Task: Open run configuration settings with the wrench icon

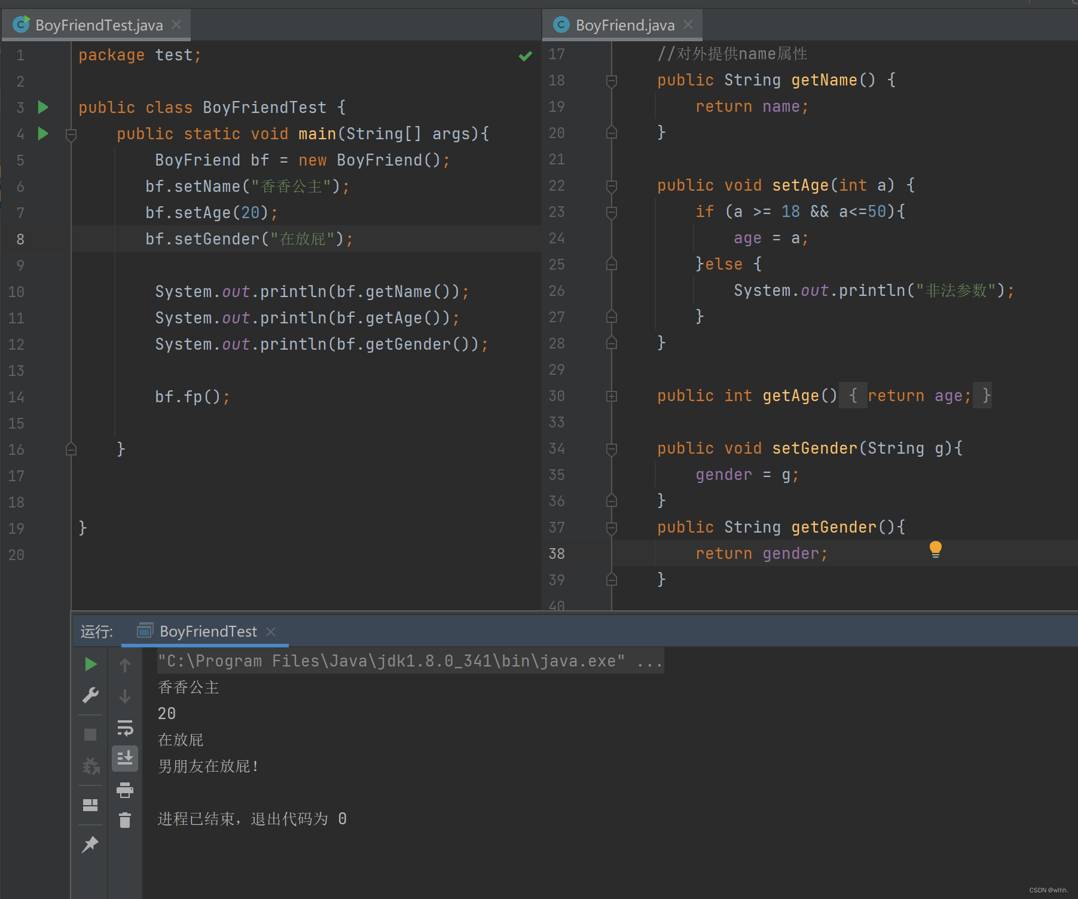Action: pyautogui.click(x=90, y=695)
